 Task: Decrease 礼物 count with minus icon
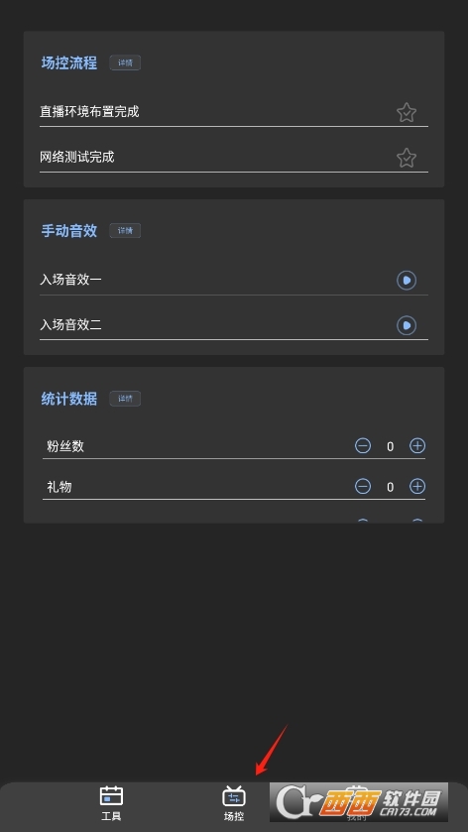click(363, 486)
